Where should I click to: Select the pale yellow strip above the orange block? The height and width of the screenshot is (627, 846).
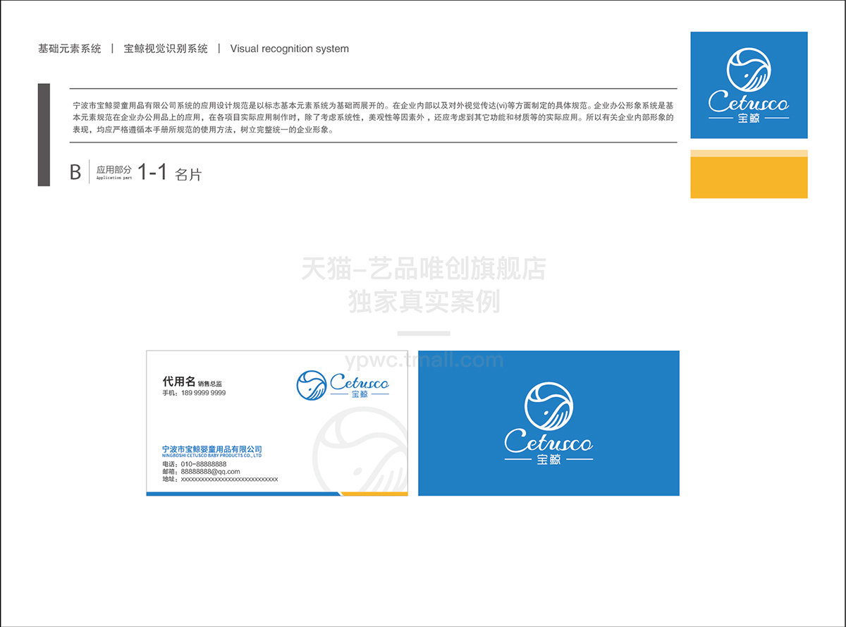(749, 153)
